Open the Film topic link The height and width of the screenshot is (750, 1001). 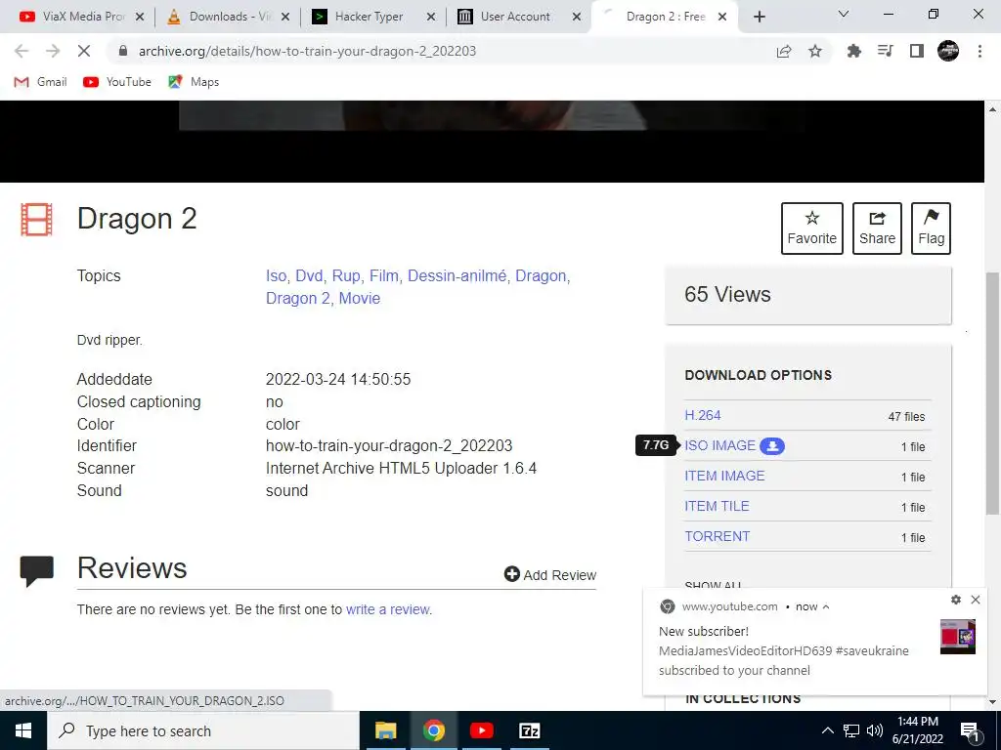383,276
